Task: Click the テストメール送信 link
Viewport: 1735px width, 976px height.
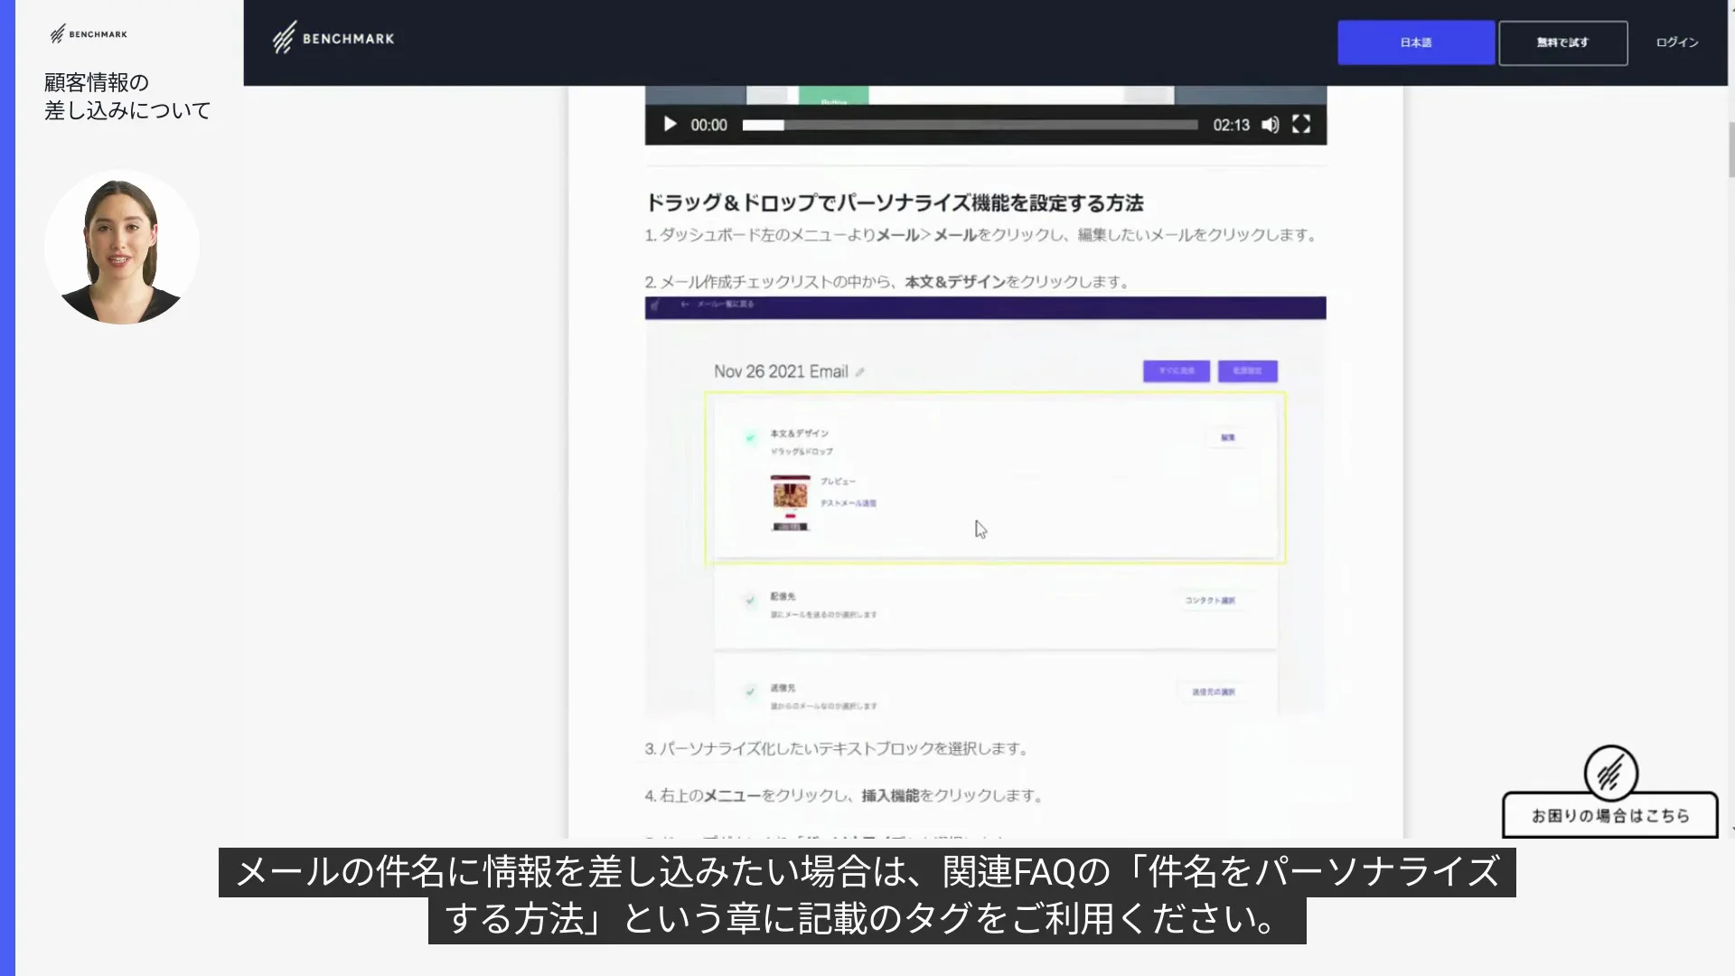Action: click(849, 502)
